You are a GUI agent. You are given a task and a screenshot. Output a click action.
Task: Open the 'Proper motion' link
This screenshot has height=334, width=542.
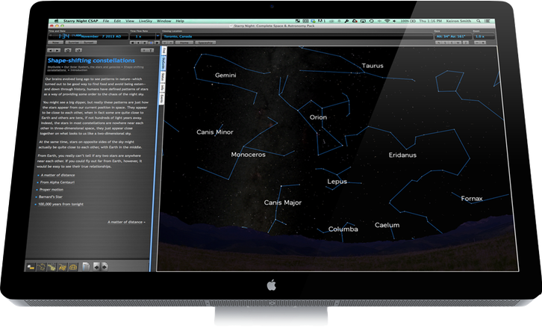coord(52,190)
